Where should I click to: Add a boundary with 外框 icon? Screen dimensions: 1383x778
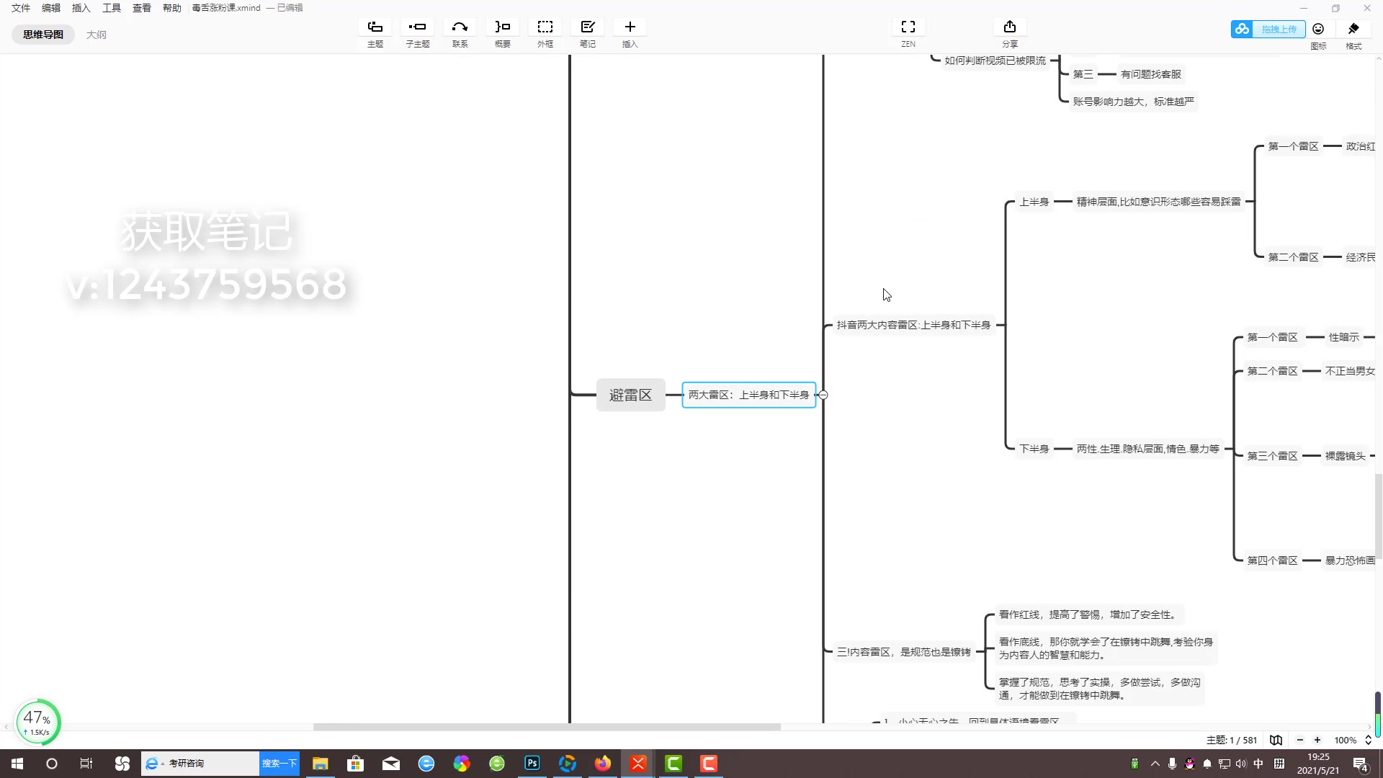(545, 27)
